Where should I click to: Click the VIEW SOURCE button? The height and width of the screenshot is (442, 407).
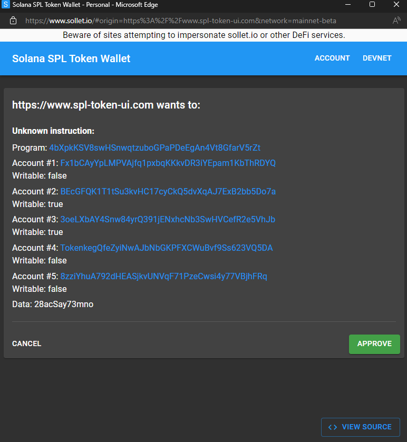[361, 427]
